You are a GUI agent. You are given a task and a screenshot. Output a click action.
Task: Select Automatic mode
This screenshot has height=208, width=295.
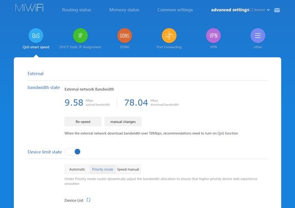click(77, 169)
